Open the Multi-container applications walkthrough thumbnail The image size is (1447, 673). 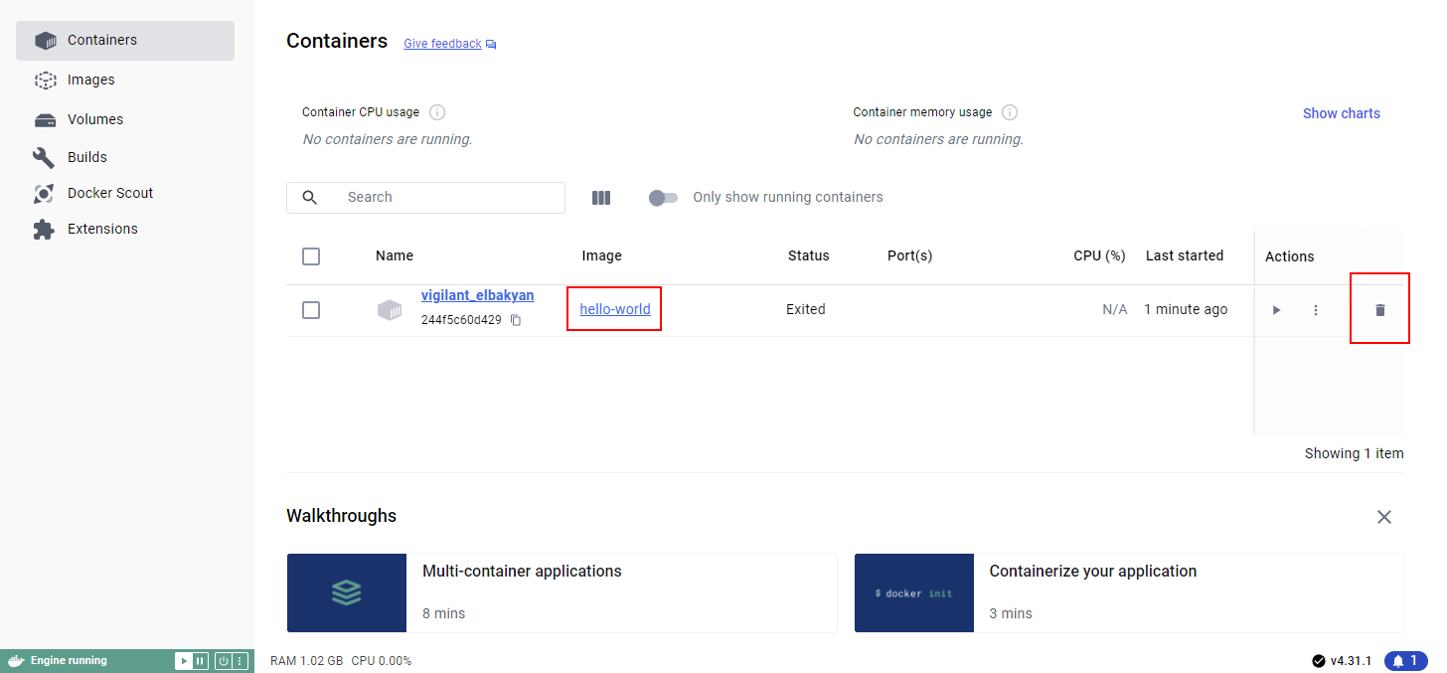coord(347,592)
